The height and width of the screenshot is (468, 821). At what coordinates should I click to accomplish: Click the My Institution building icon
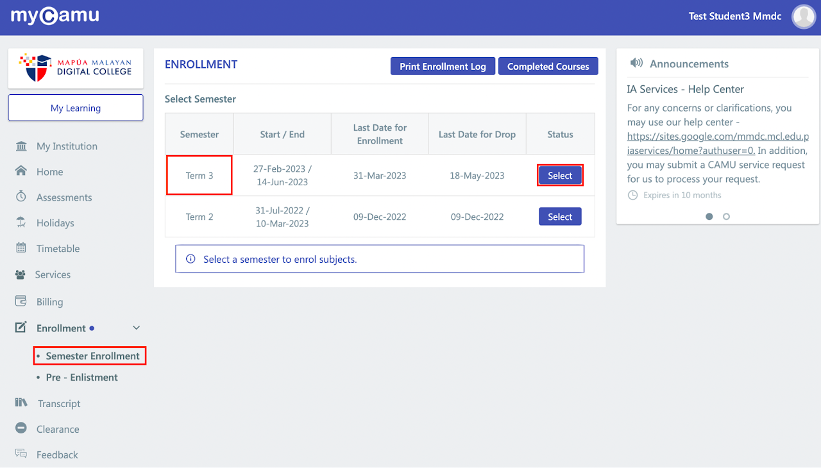(x=21, y=146)
